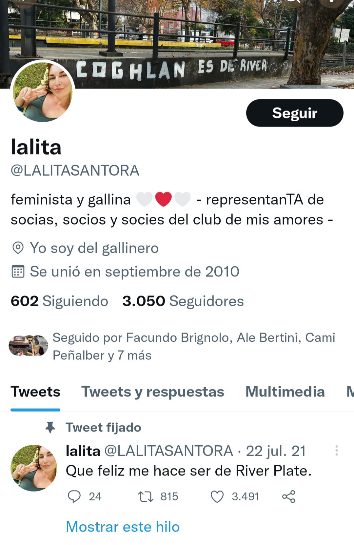Open the 602 Siguiendo list
This screenshot has height=545, width=354.
pos(59,301)
